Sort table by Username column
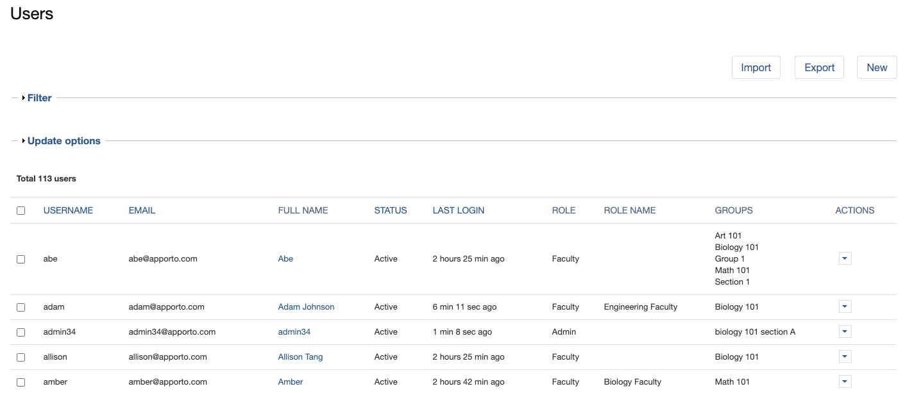 pos(68,210)
